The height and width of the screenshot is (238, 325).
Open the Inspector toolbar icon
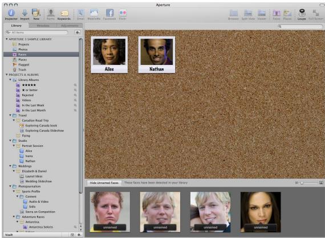(11, 13)
